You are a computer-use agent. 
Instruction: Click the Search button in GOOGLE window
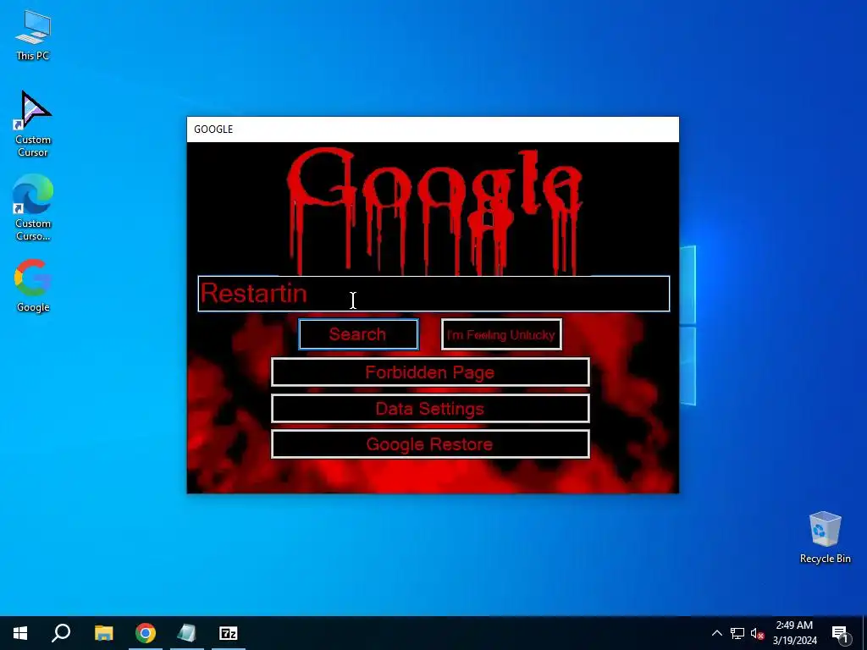358,334
